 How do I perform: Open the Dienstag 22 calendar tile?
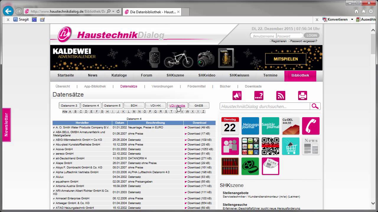tap(230, 126)
